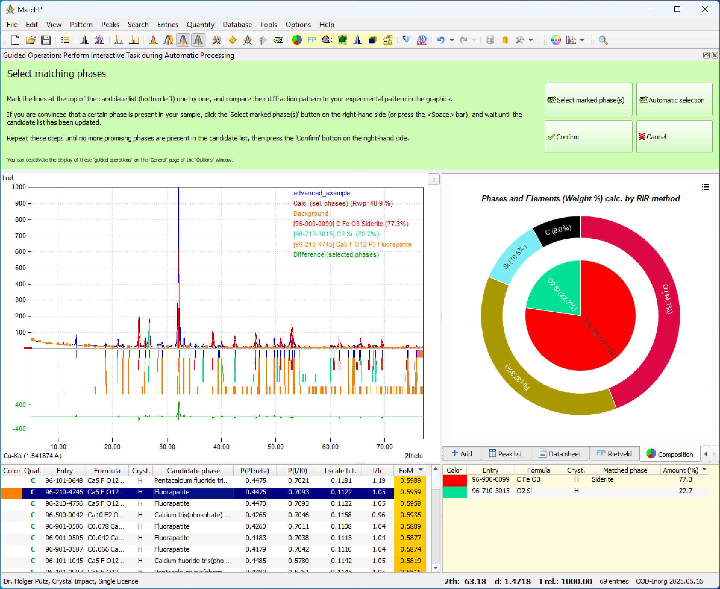Open the Quantify menu
This screenshot has height=589, width=720.
[200, 25]
